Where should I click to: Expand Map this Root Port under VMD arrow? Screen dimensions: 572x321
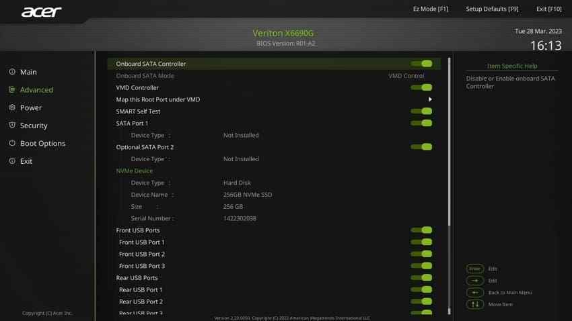430,99
